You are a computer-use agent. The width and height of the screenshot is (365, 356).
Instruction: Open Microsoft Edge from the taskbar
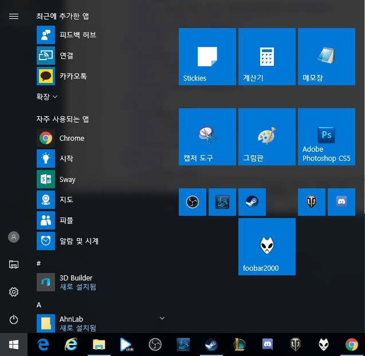coord(43,345)
